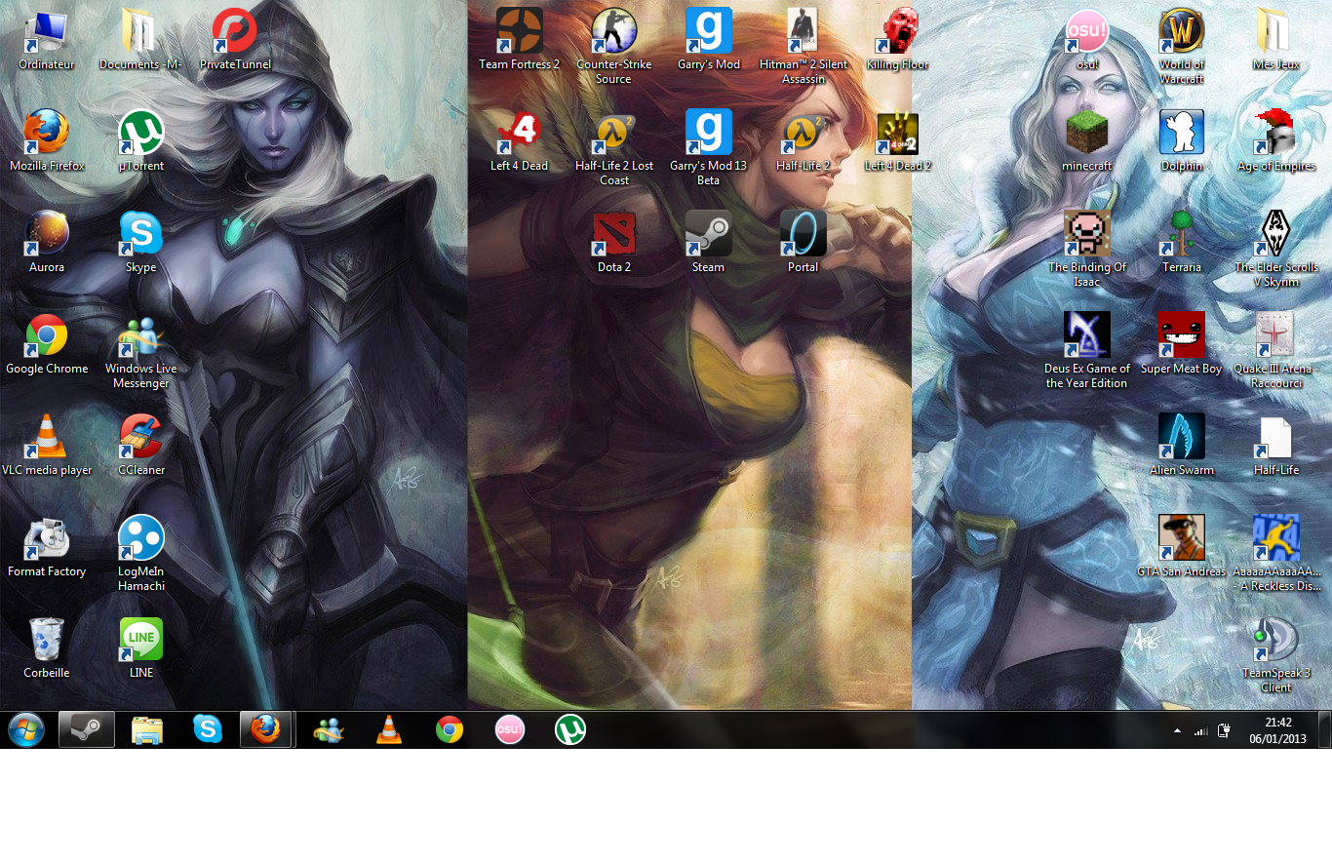
Task: Open Steam desktop shortcut
Action: point(708,244)
